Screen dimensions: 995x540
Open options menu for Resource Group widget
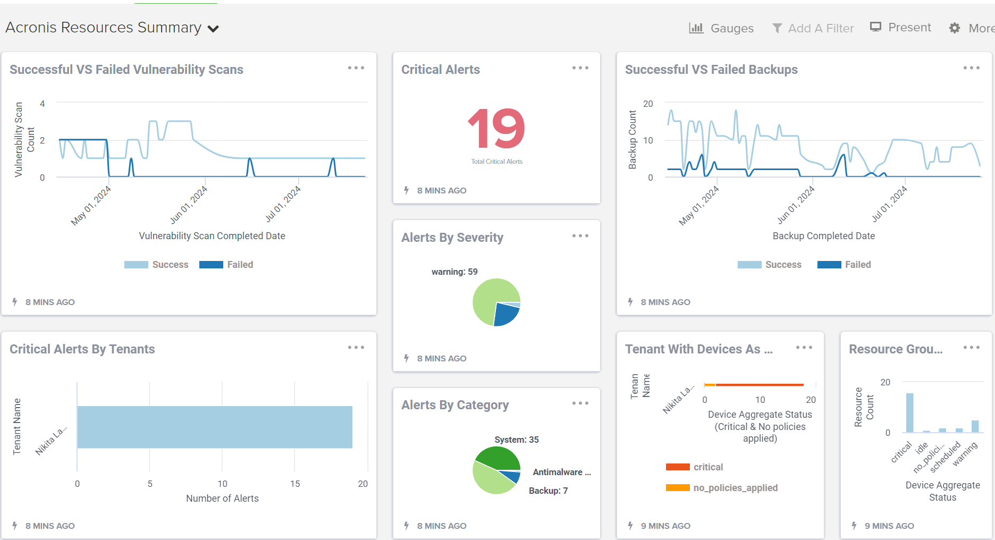(x=972, y=348)
